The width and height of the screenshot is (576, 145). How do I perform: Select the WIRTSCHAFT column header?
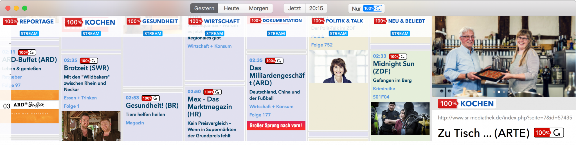click(x=214, y=21)
